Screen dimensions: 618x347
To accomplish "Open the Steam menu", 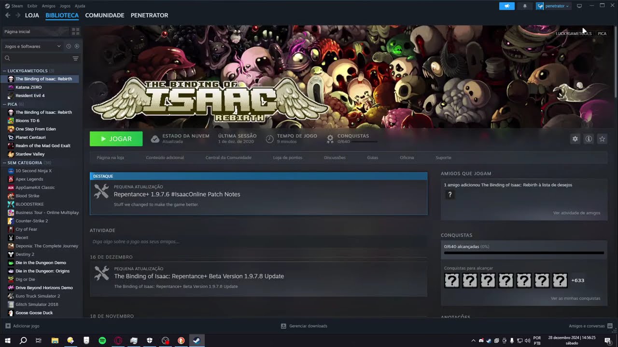I will click(14, 6).
